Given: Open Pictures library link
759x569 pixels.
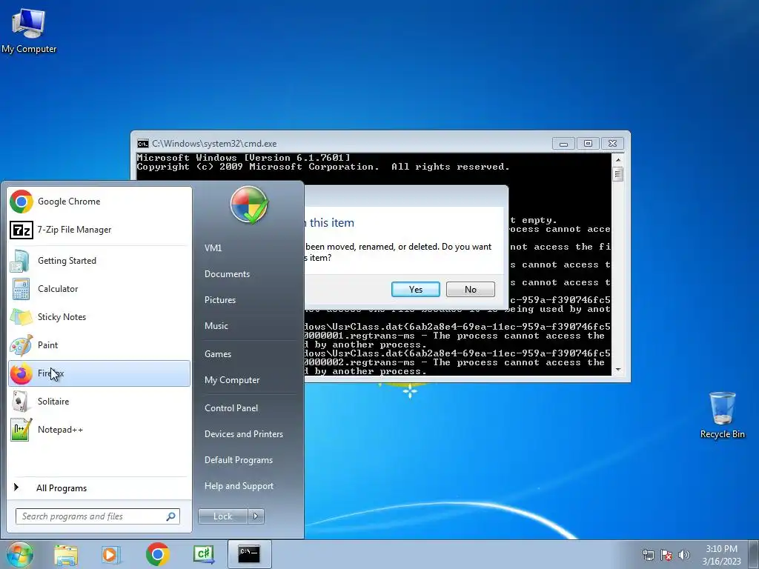Looking at the screenshot, I should pyautogui.click(x=219, y=300).
